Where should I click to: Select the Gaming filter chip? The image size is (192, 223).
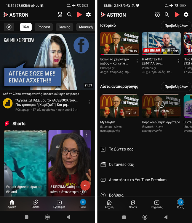[x=65, y=27]
